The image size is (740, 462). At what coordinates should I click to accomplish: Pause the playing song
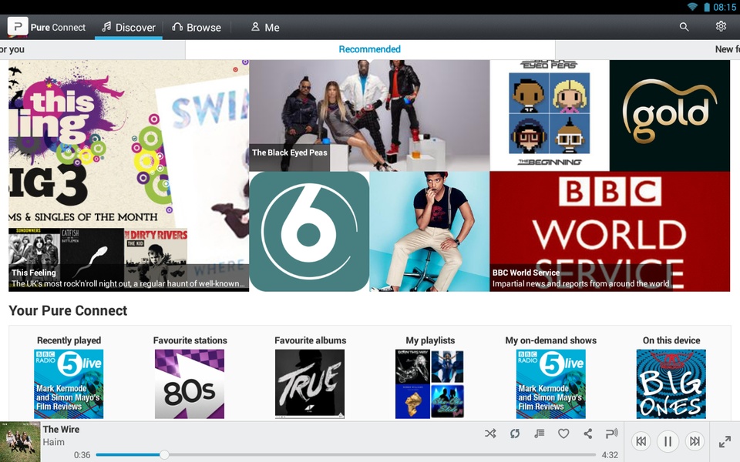coord(668,441)
